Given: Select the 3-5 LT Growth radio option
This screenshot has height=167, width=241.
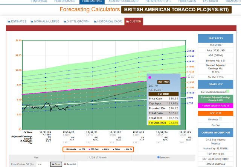Looking at the screenshot, I should [90, 157].
